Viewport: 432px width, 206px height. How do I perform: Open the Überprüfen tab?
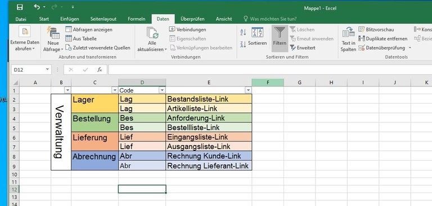tap(192, 19)
